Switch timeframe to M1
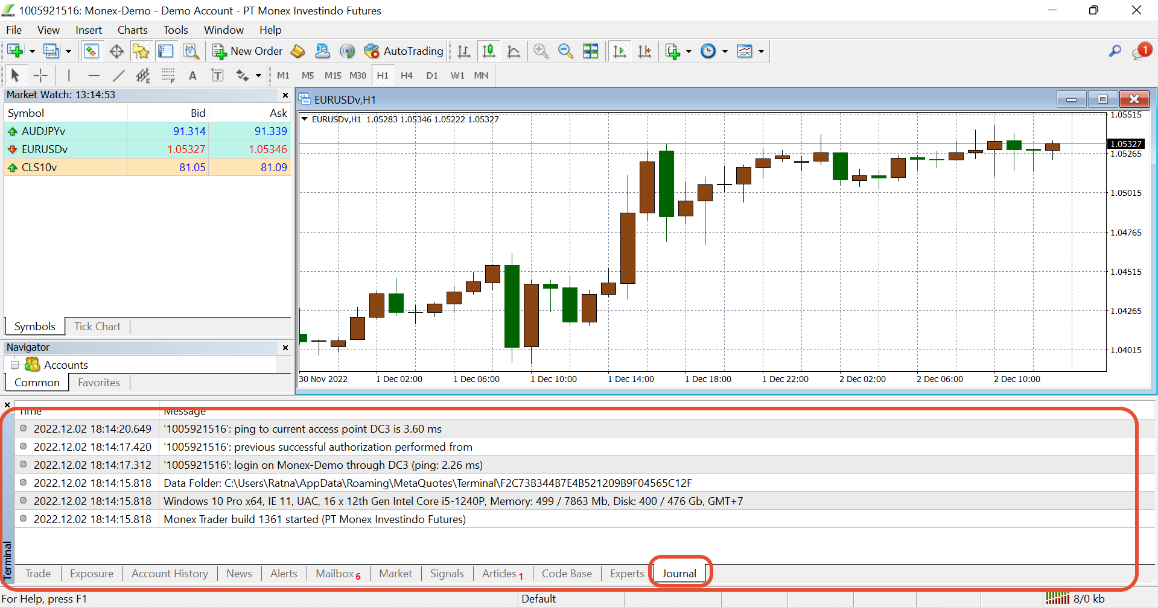The image size is (1158, 608). 283,75
